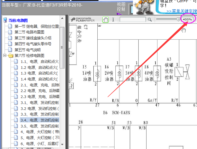Click the E6 ECM-UAES label

pyautogui.click(x=117, y=112)
